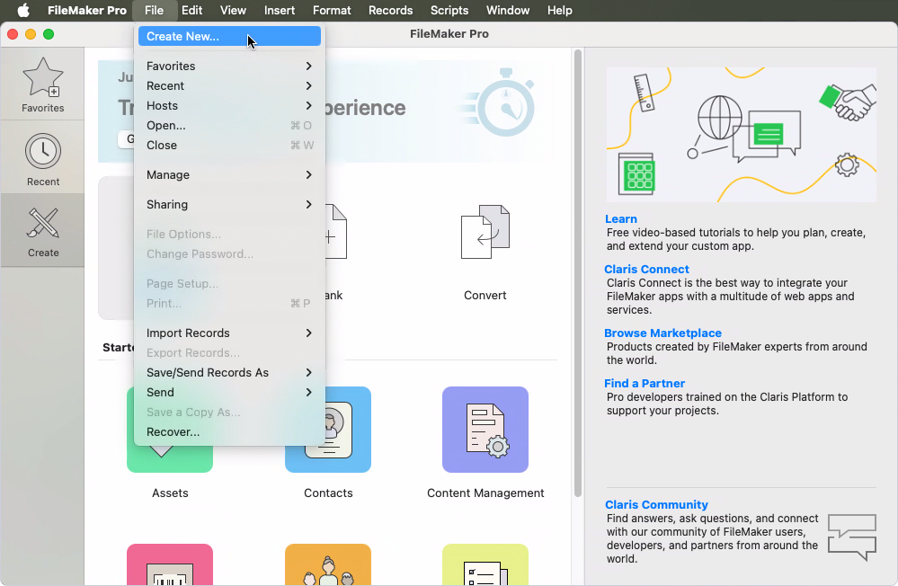This screenshot has height=586, width=898.
Task: Select Create in the left sidebar
Action: click(42, 229)
